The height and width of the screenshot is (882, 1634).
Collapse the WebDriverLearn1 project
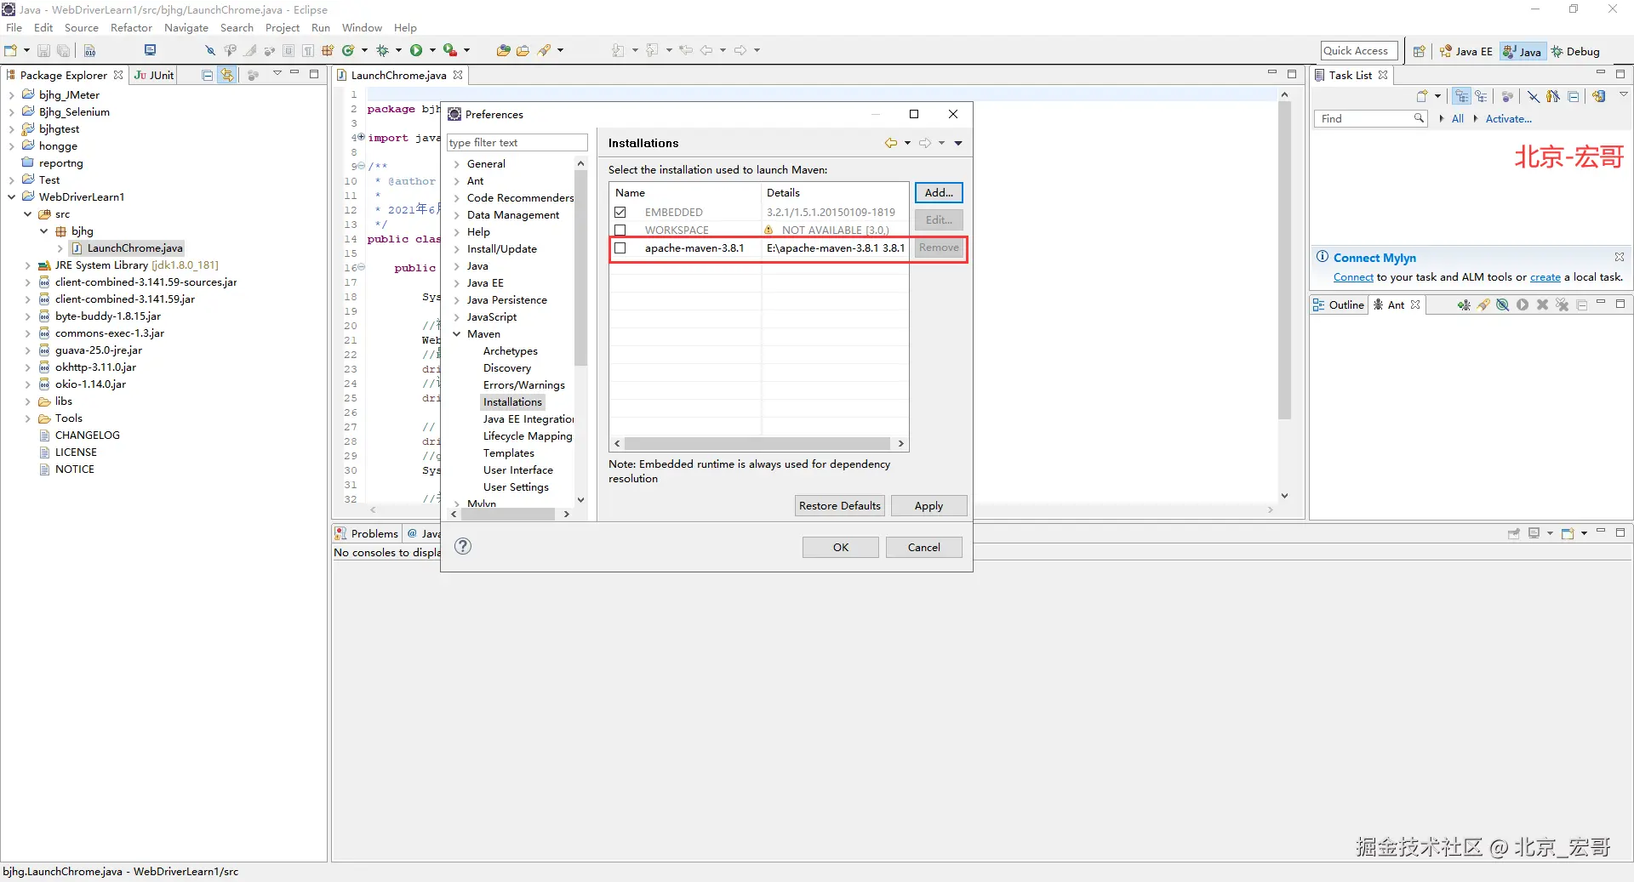(11, 197)
